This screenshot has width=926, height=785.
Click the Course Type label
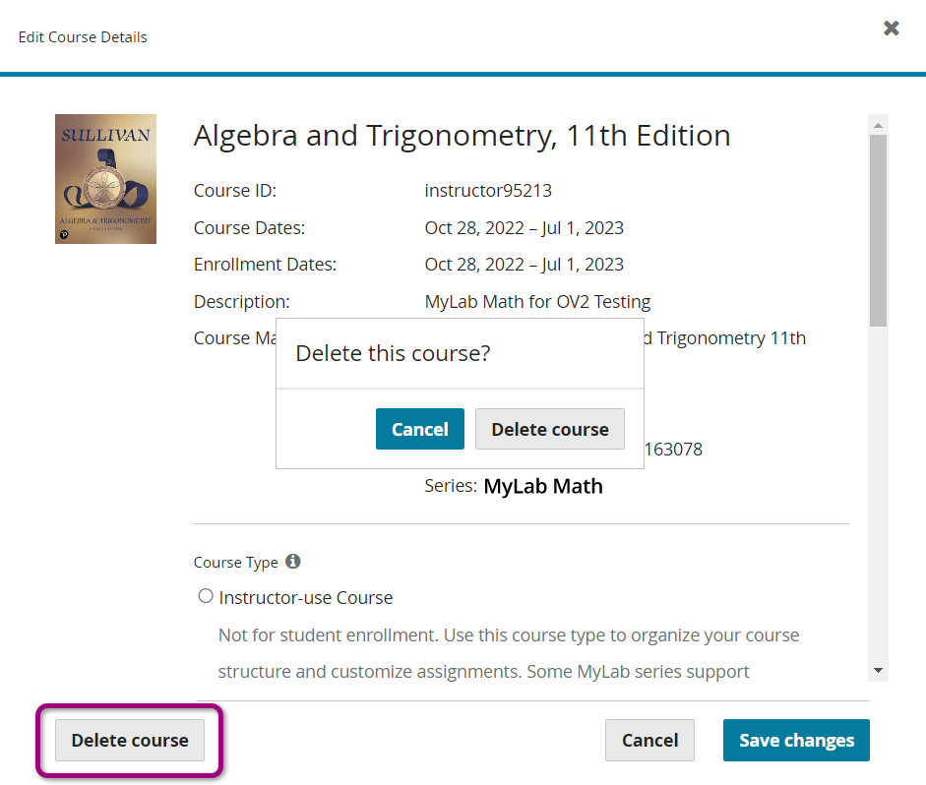point(235,563)
